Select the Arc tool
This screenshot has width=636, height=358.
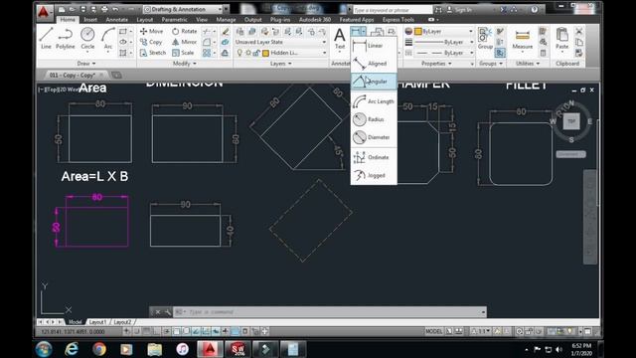click(108, 39)
